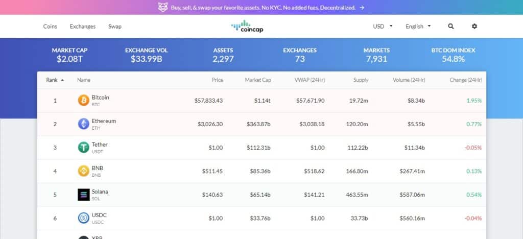Click the BNB coin logo icon

click(x=83, y=171)
